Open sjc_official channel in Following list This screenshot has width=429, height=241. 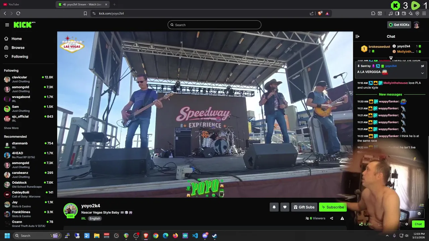(x=28, y=118)
